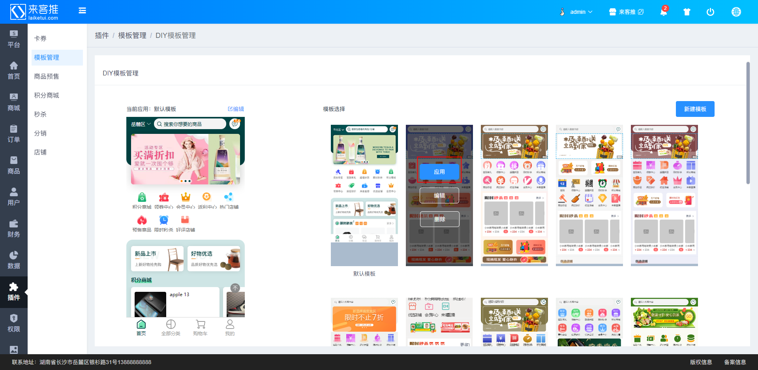Click the 版权信息 footer link

[701, 362]
